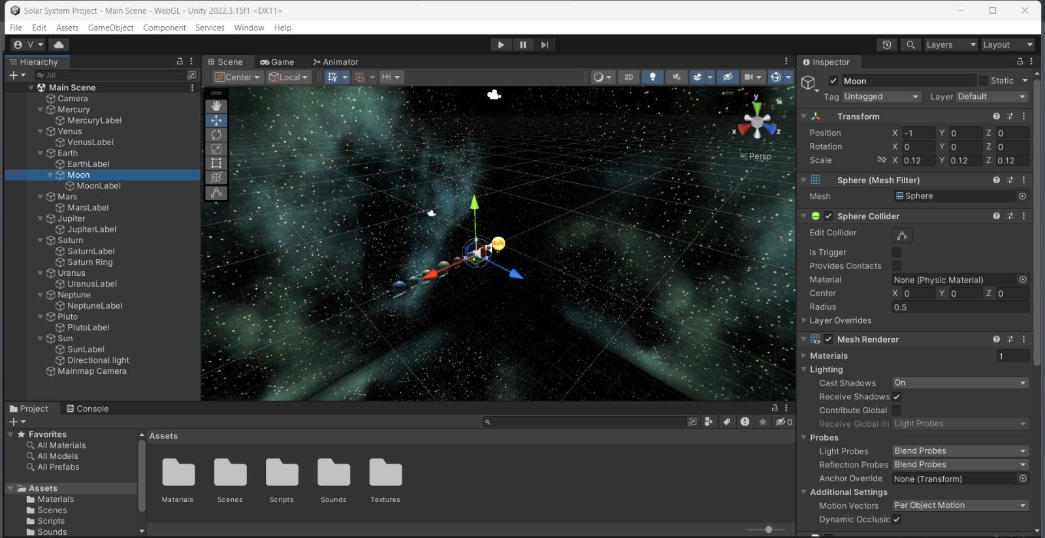Open the Window menu
Viewport: 1045px width, 538px height.
click(x=249, y=27)
